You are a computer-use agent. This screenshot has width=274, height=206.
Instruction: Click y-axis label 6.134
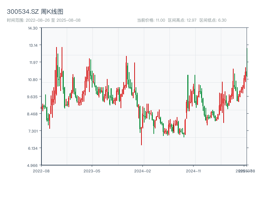point(33,148)
